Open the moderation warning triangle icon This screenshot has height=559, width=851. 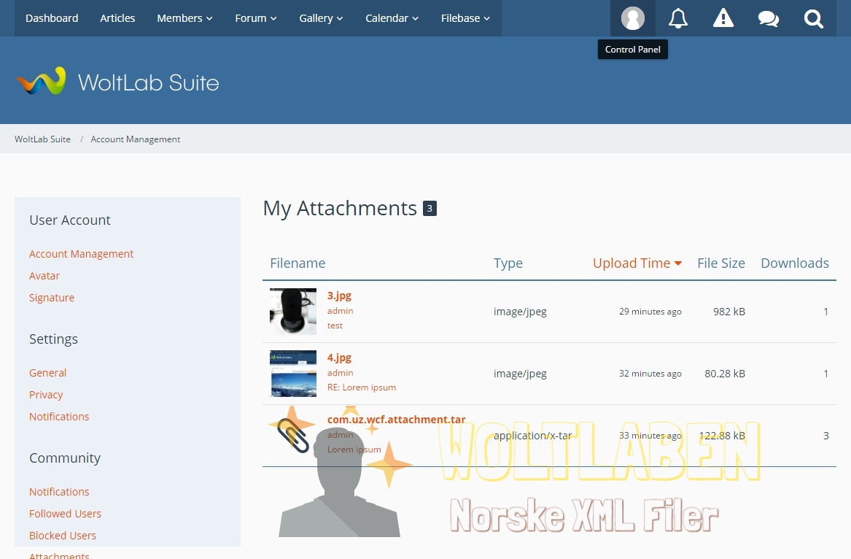723,18
